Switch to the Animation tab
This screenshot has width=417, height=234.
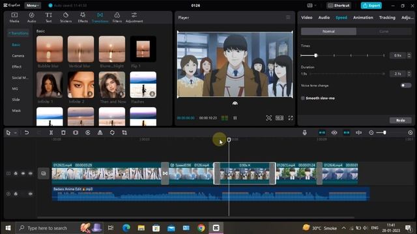[363, 18]
